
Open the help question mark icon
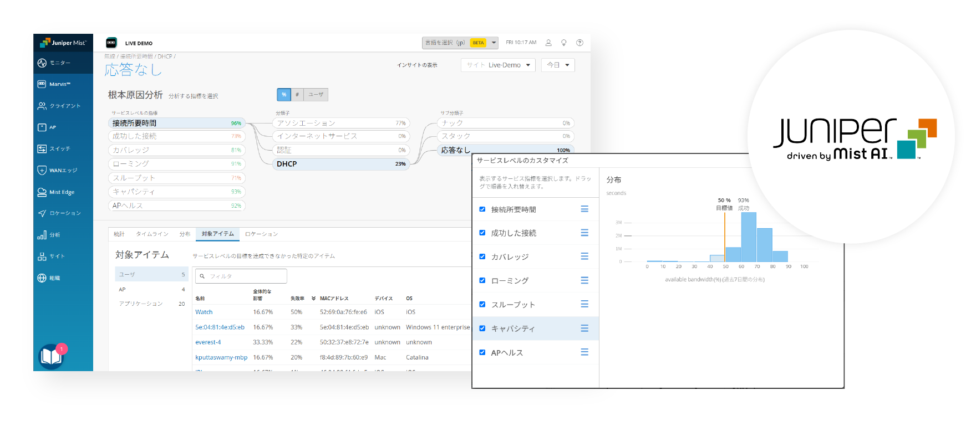(579, 43)
